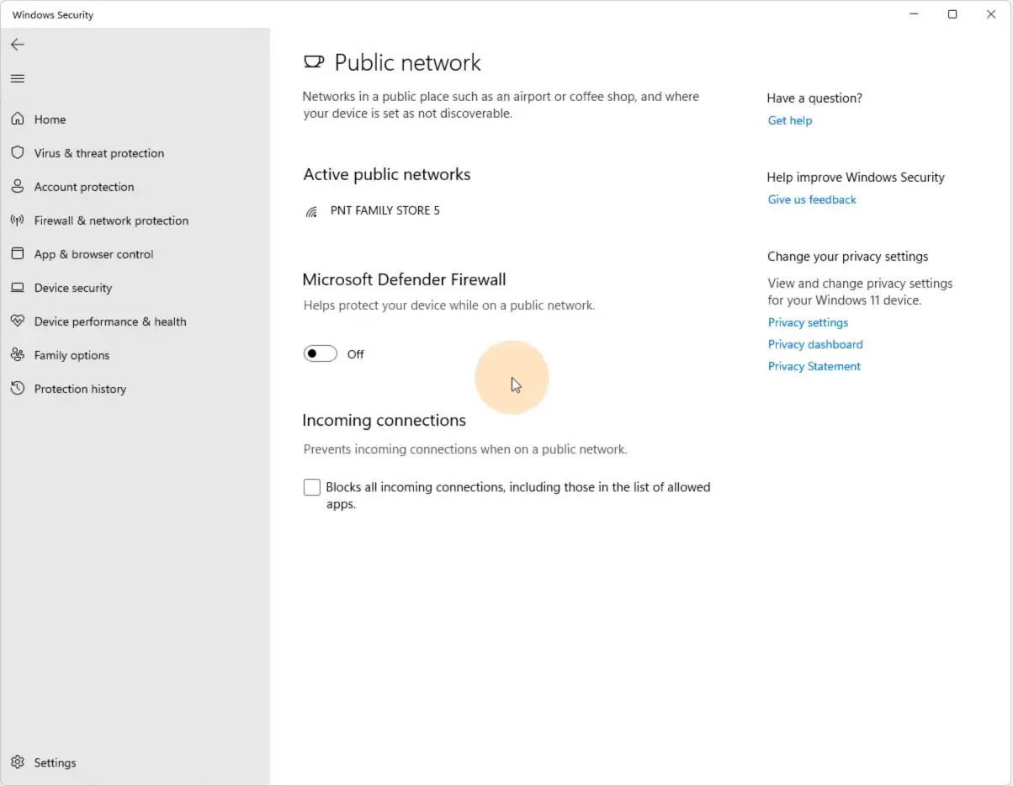Click the Account protection person icon
The image size is (1013, 786).
[18, 187]
